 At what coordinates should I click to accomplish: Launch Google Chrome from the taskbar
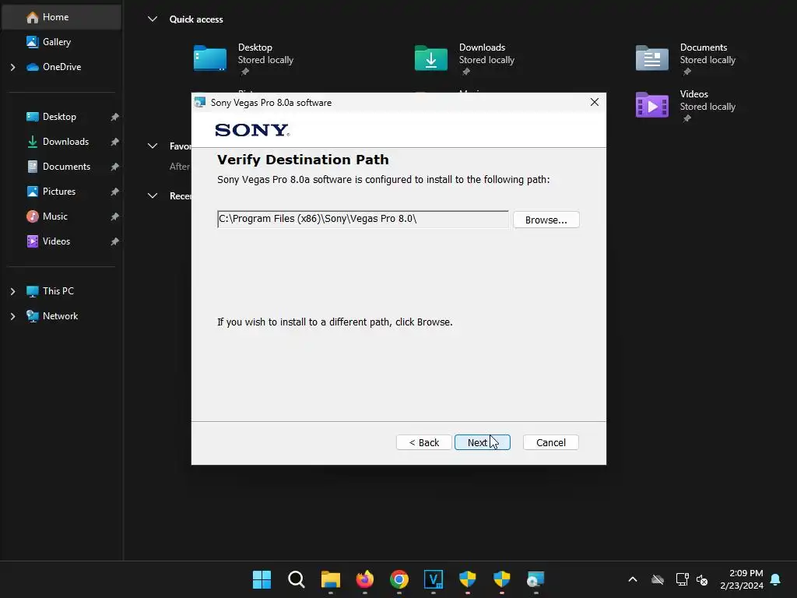point(399,579)
